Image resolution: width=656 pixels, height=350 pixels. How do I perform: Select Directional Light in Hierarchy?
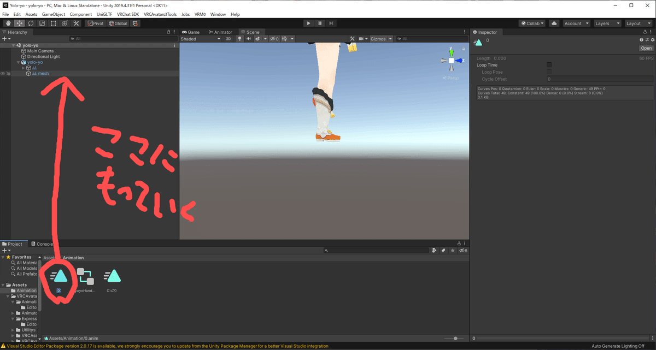coord(43,57)
